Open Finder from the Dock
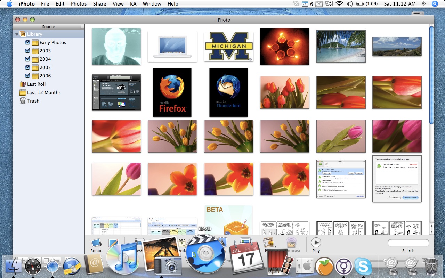The width and height of the screenshot is (445, 278). tap(13, 266)
